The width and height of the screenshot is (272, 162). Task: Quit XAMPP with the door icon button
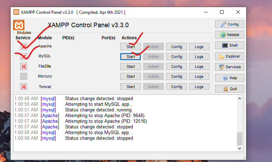coord(230,89)
